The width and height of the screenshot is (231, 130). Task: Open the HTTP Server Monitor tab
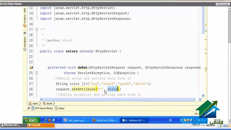coord(42,108)
